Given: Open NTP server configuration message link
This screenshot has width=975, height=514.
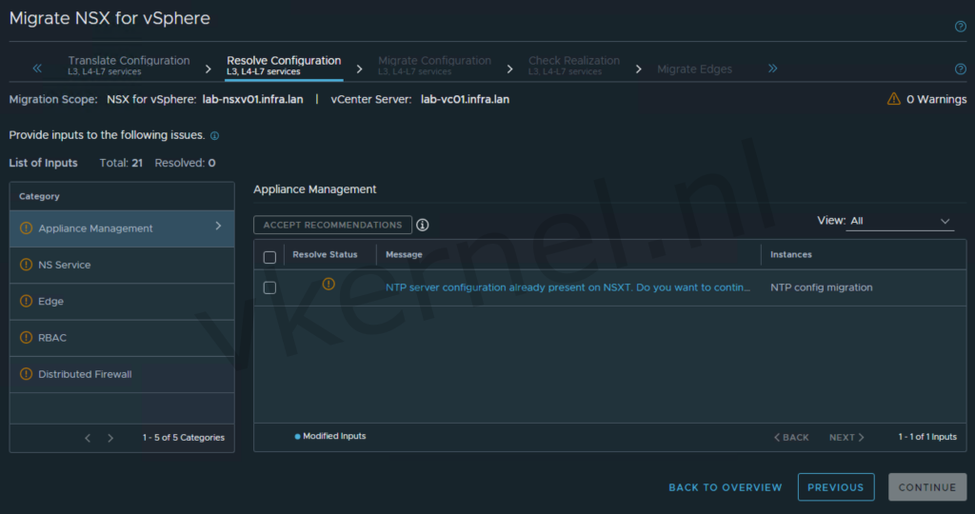Looking at the screenshot, I should pos(567,287).
